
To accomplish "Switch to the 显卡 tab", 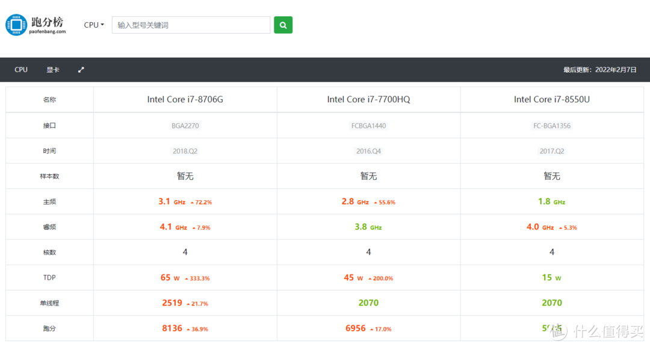I will click(x=52, y=70).
